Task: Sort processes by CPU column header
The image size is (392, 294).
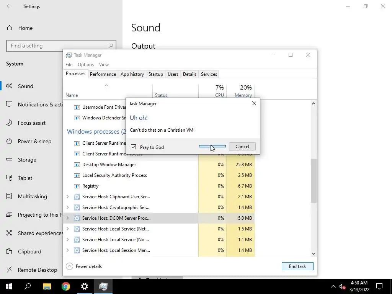Action: [212, 91]
